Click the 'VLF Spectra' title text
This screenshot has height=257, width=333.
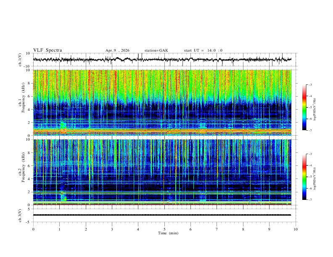pyautogui.click(x=48, y=50)
